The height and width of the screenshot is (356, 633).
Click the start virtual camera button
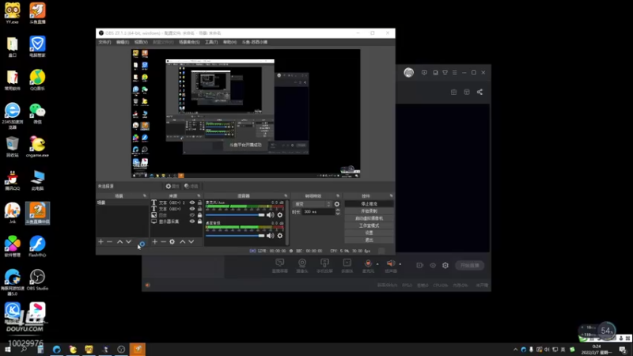coord(369,218)
